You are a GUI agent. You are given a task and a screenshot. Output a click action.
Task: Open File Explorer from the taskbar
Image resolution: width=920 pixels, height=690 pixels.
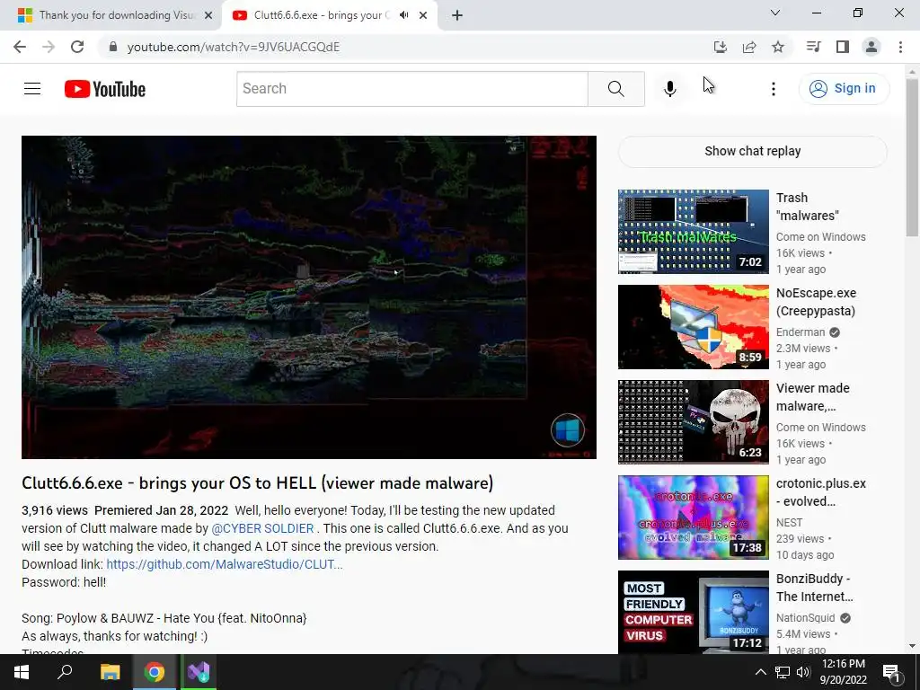[111, 672]
